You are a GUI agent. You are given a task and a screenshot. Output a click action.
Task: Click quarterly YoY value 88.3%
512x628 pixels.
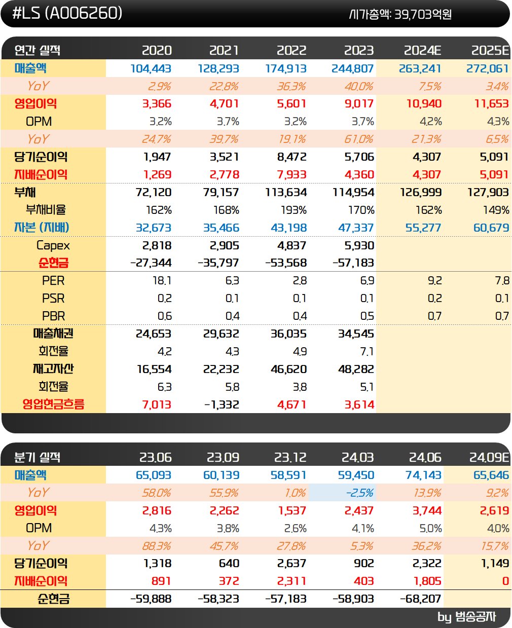tap(157, 546)
